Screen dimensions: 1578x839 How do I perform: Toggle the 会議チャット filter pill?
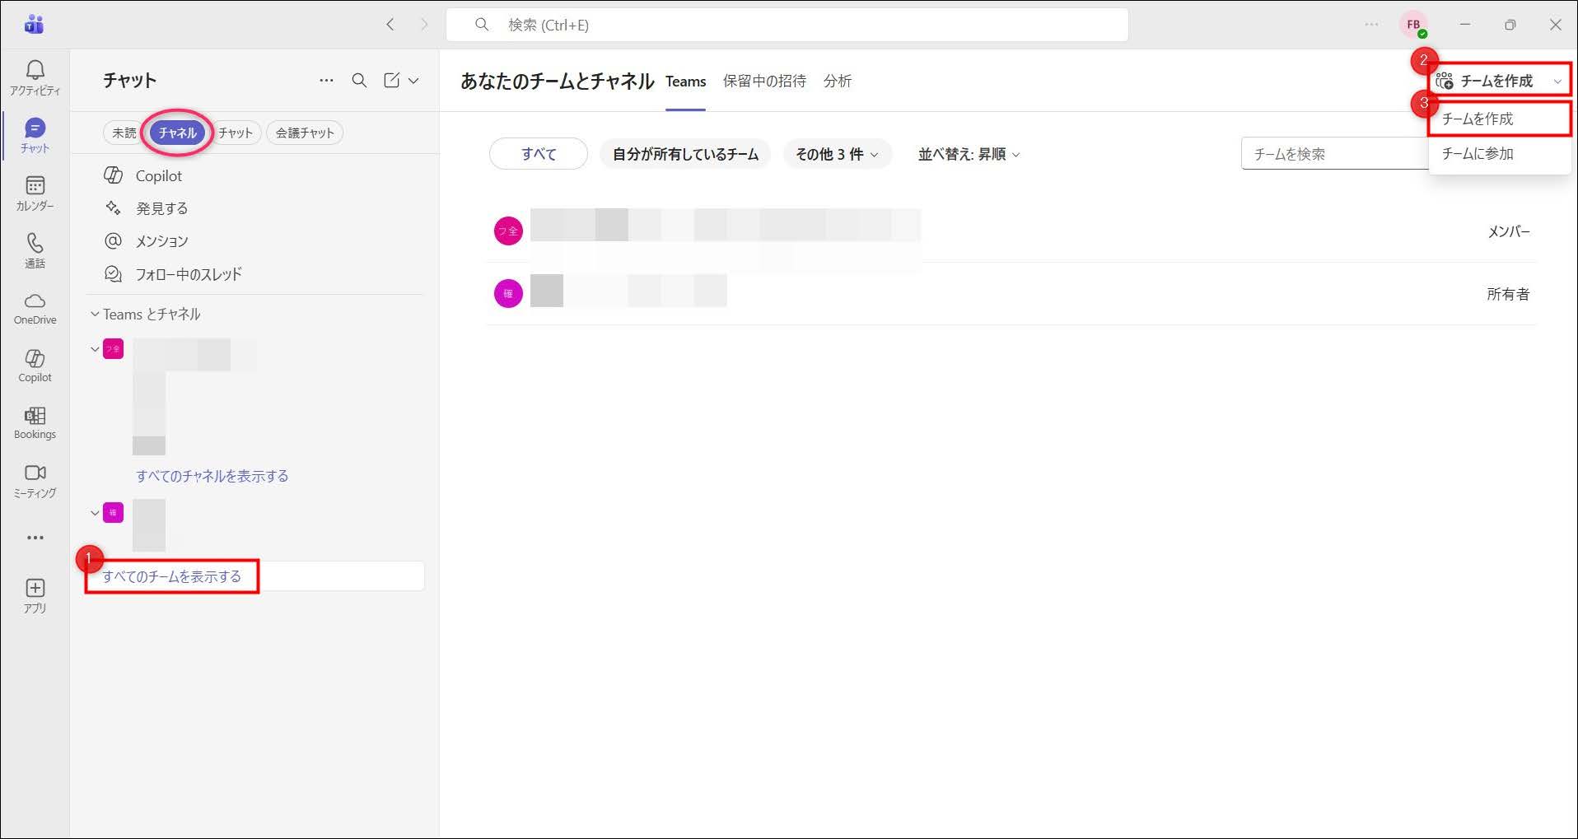tap(305, 133)
